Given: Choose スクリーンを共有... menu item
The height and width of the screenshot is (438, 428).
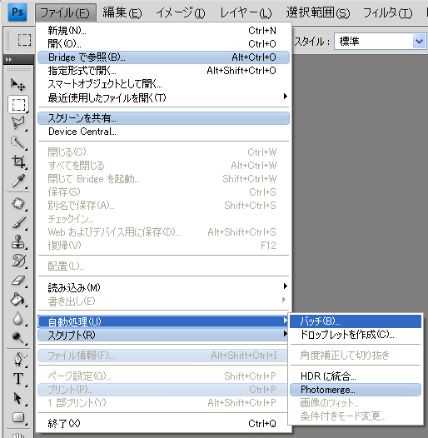Looking at the screenshot, I should point(164,118).
